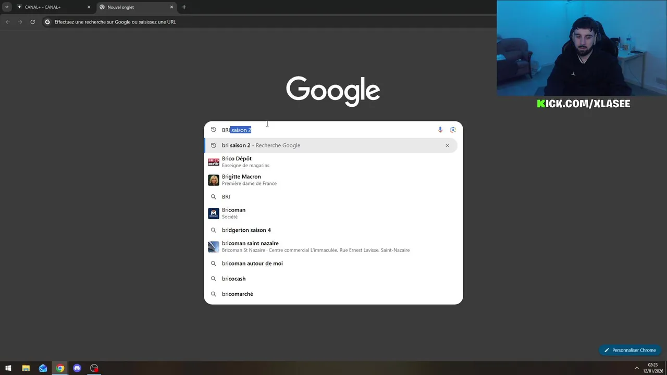The height and width of the screenshot is (375, 667).
Task: Pick the plain 'BRI' search suggestion
Action: click(x=331, y=197)
